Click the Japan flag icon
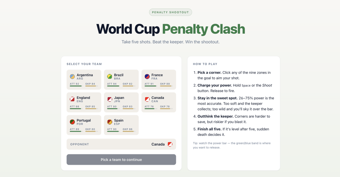This screenshot has height=177, width=340. (110, 99)
